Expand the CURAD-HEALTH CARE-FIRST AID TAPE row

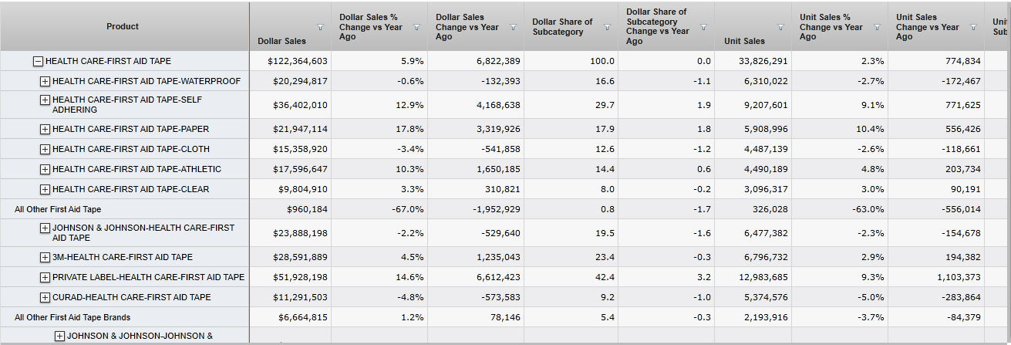point(45,297)
